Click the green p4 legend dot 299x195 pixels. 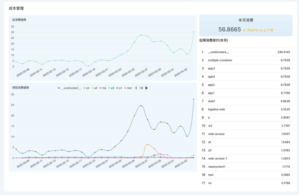point(84,88)
